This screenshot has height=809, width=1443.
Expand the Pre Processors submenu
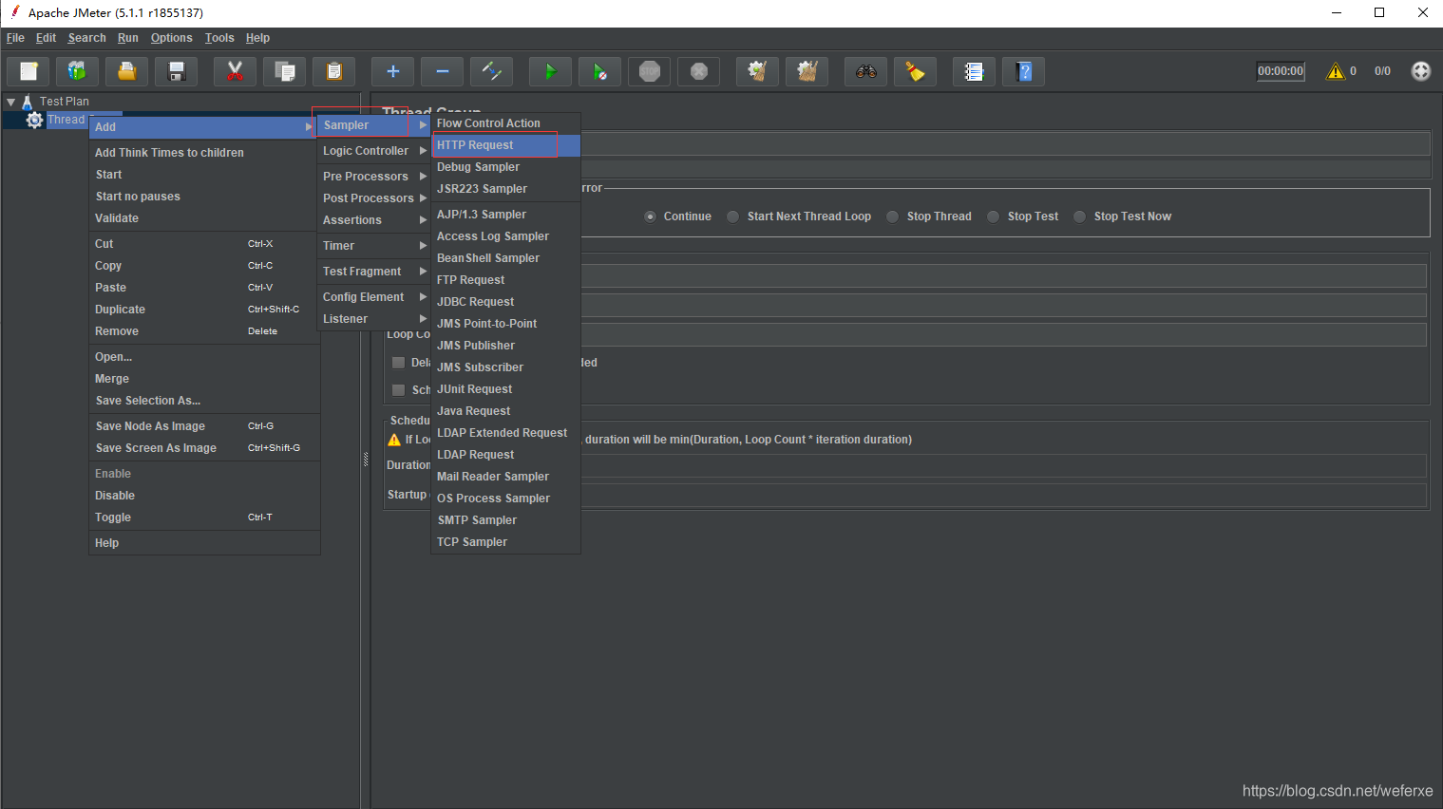point(374,177)
